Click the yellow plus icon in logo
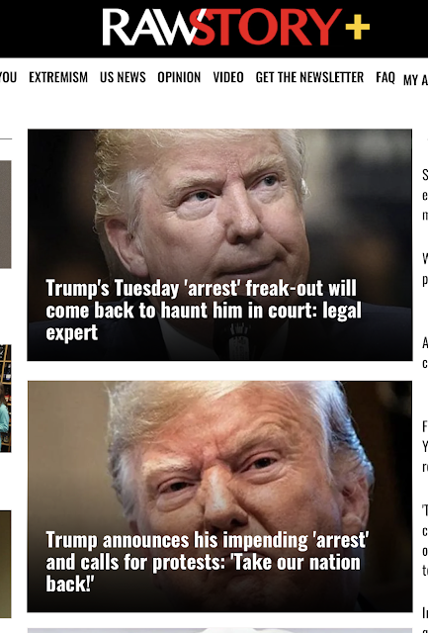Screen dimensions: 428x633 (358, 27)
